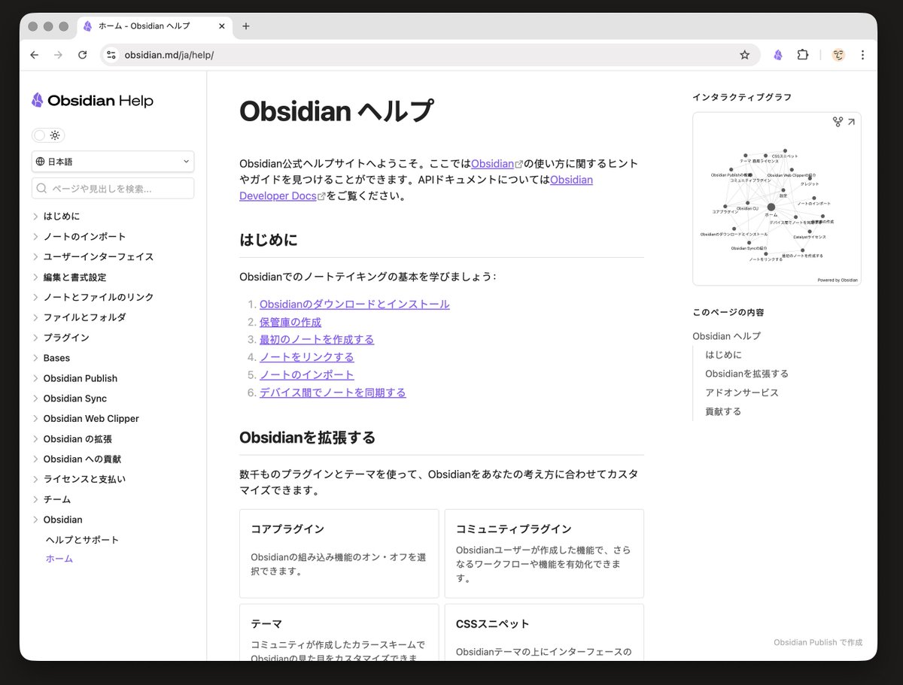Select ホーム in the sidebar
The width and height of the screenshot is (903, 685).
click(x=59, y=559)
